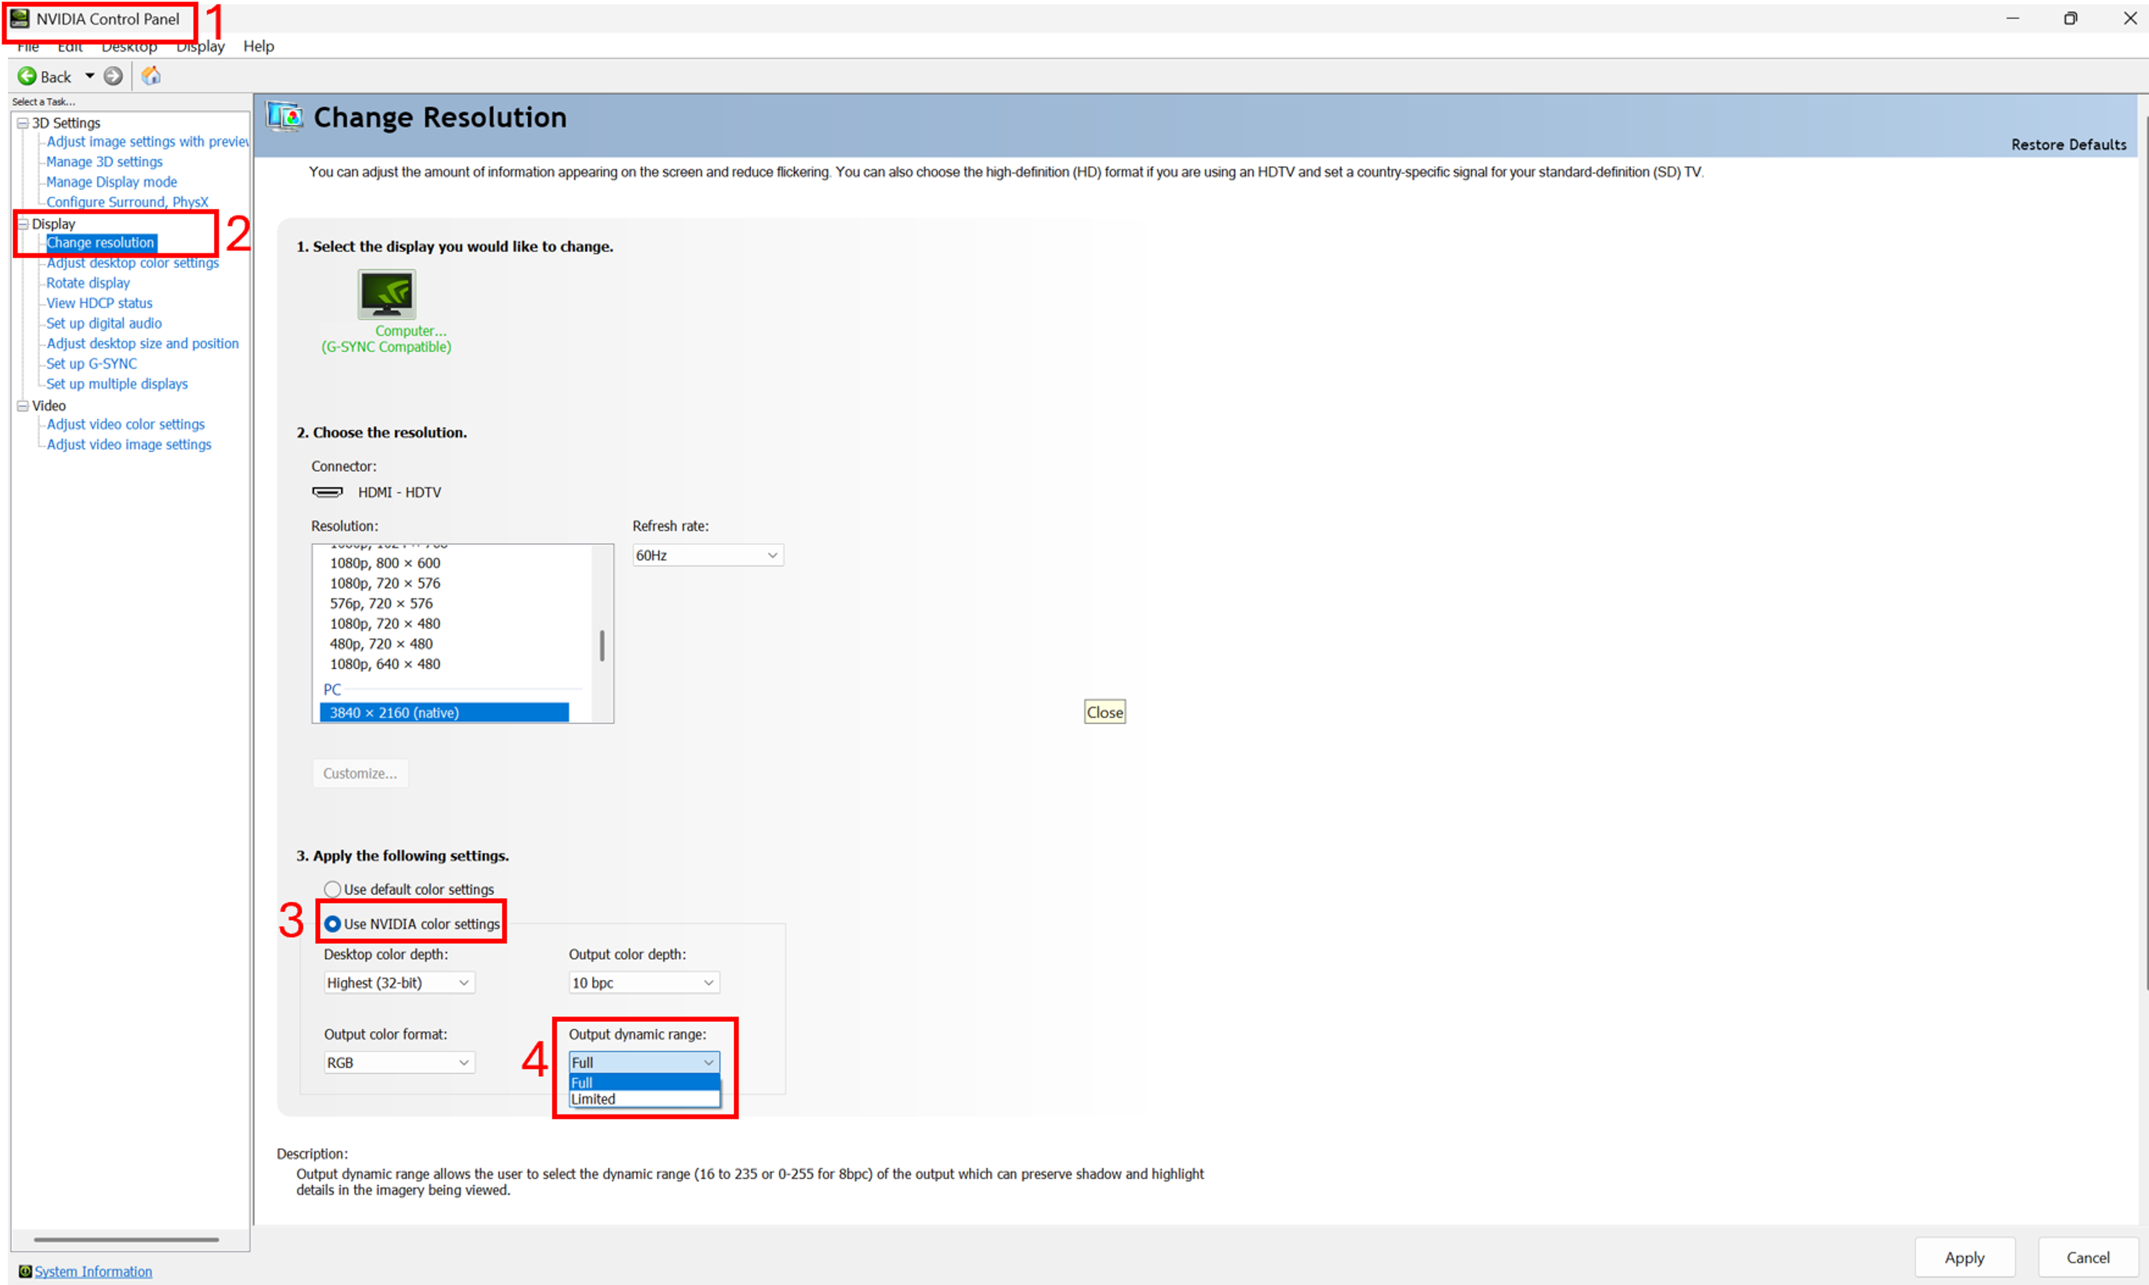Click the Change Resolution header icon
The width and height of the screenshot is (2149, 1285).
pos(285,116)
